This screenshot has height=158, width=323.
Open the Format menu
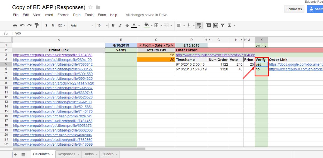click(63, 15)
